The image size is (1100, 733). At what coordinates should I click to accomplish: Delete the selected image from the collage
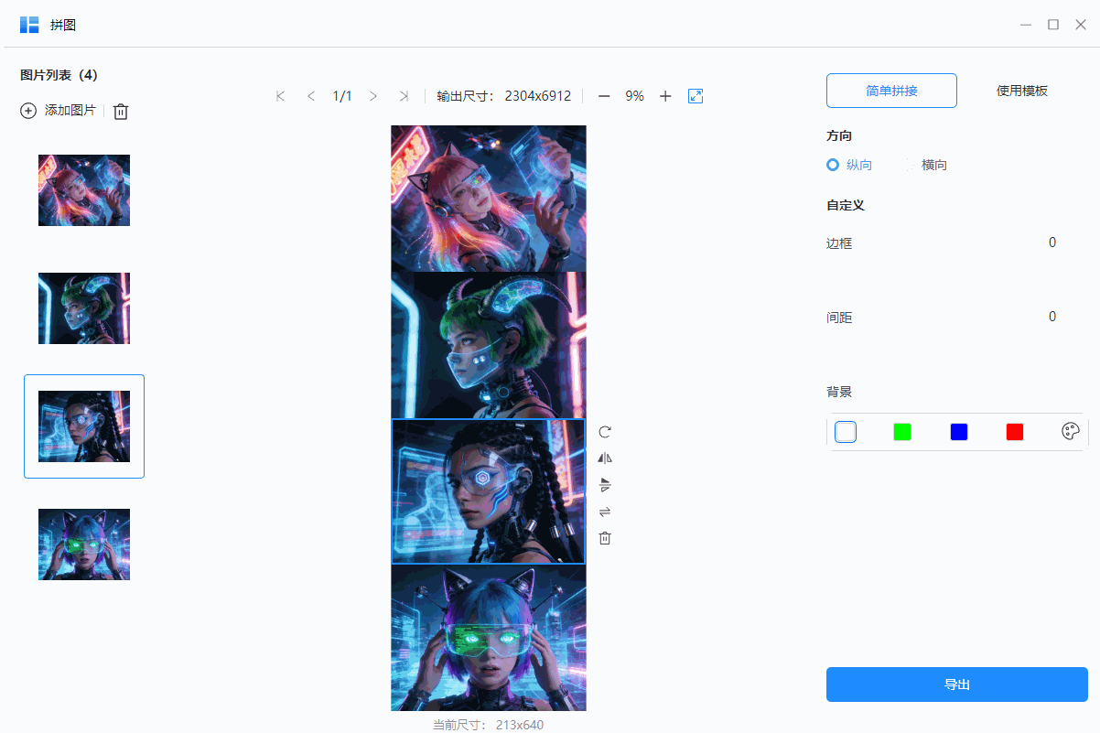click(604, 538)
